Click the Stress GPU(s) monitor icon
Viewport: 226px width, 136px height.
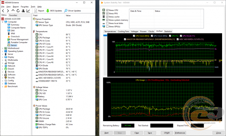click(x=103, y=26)
